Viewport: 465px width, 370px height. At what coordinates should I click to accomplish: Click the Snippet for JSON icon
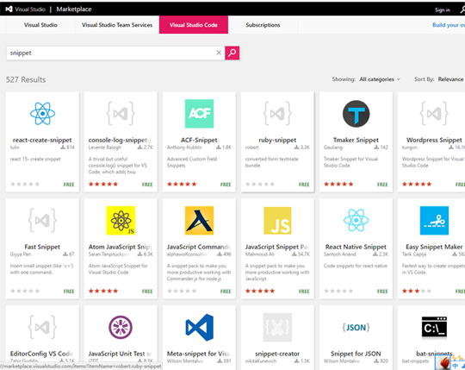(356, 327)
